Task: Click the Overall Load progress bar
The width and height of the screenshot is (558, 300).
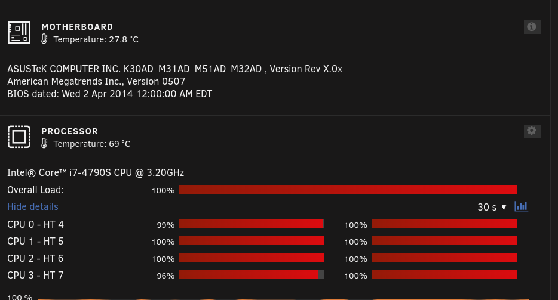Action: 348,190
